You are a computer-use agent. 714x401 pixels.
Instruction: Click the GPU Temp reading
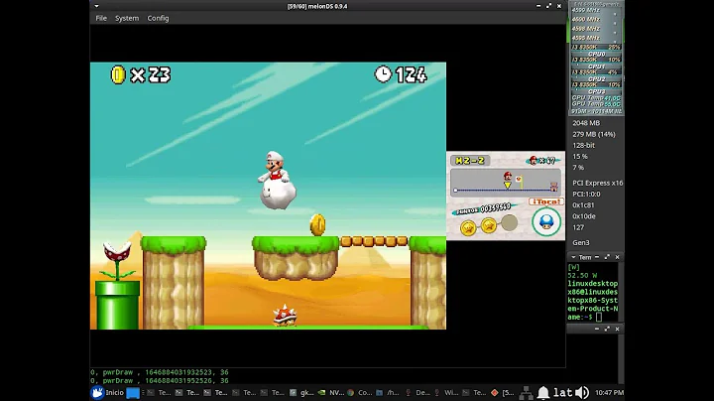pos(596,104)
